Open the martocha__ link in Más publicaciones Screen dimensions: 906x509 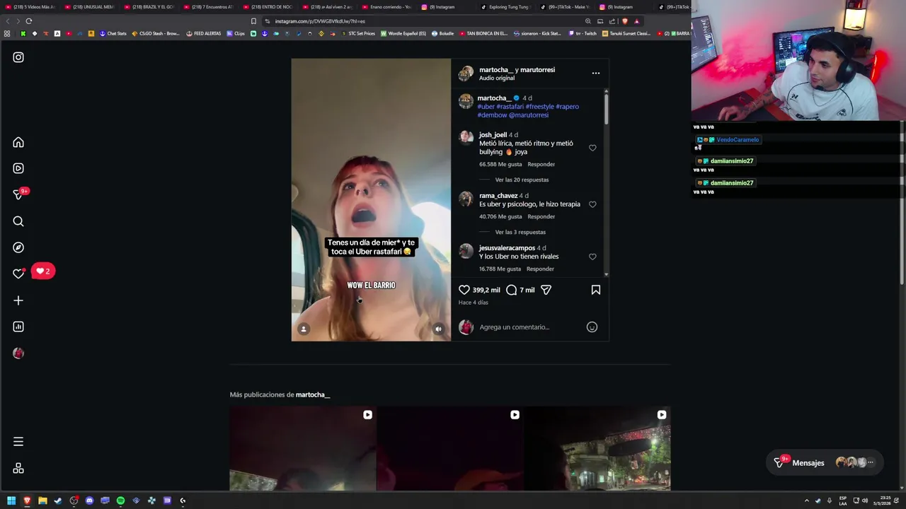point(313,394)
